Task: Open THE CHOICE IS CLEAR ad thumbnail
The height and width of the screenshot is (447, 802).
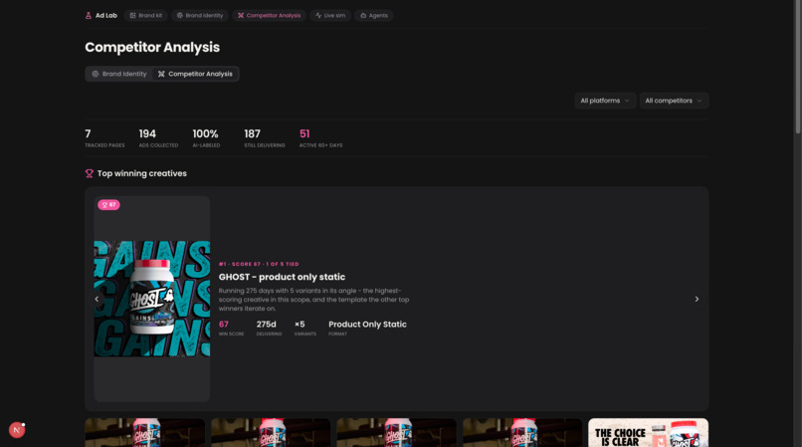Action: (648, 433)
